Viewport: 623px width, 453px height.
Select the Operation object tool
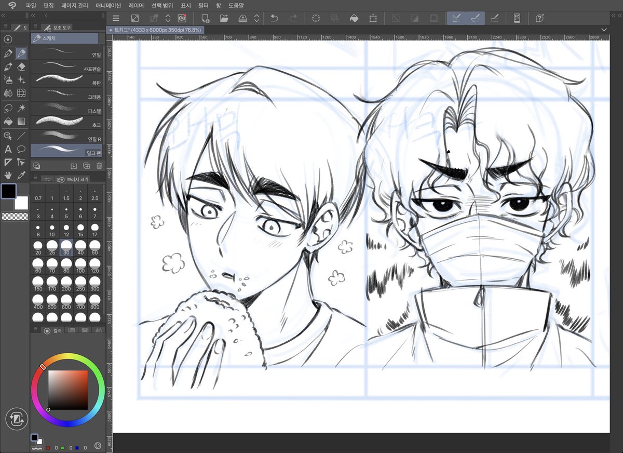[x=8, y=136]
